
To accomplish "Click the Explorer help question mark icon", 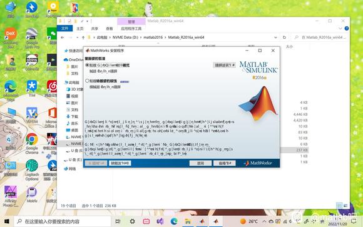I will pos(347,28).
